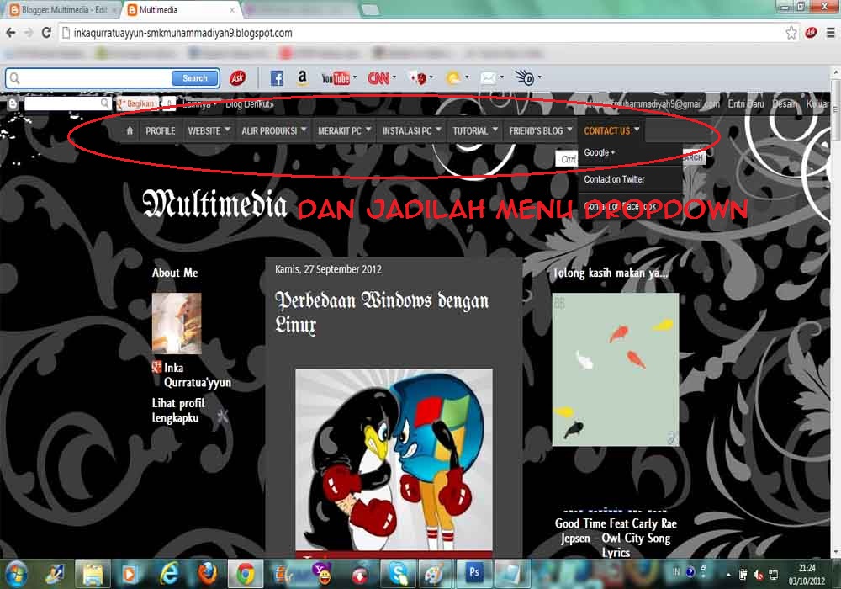Click the YouTube toolbar icon
This screenshot has height=589, width=841.
click(336, 78)
